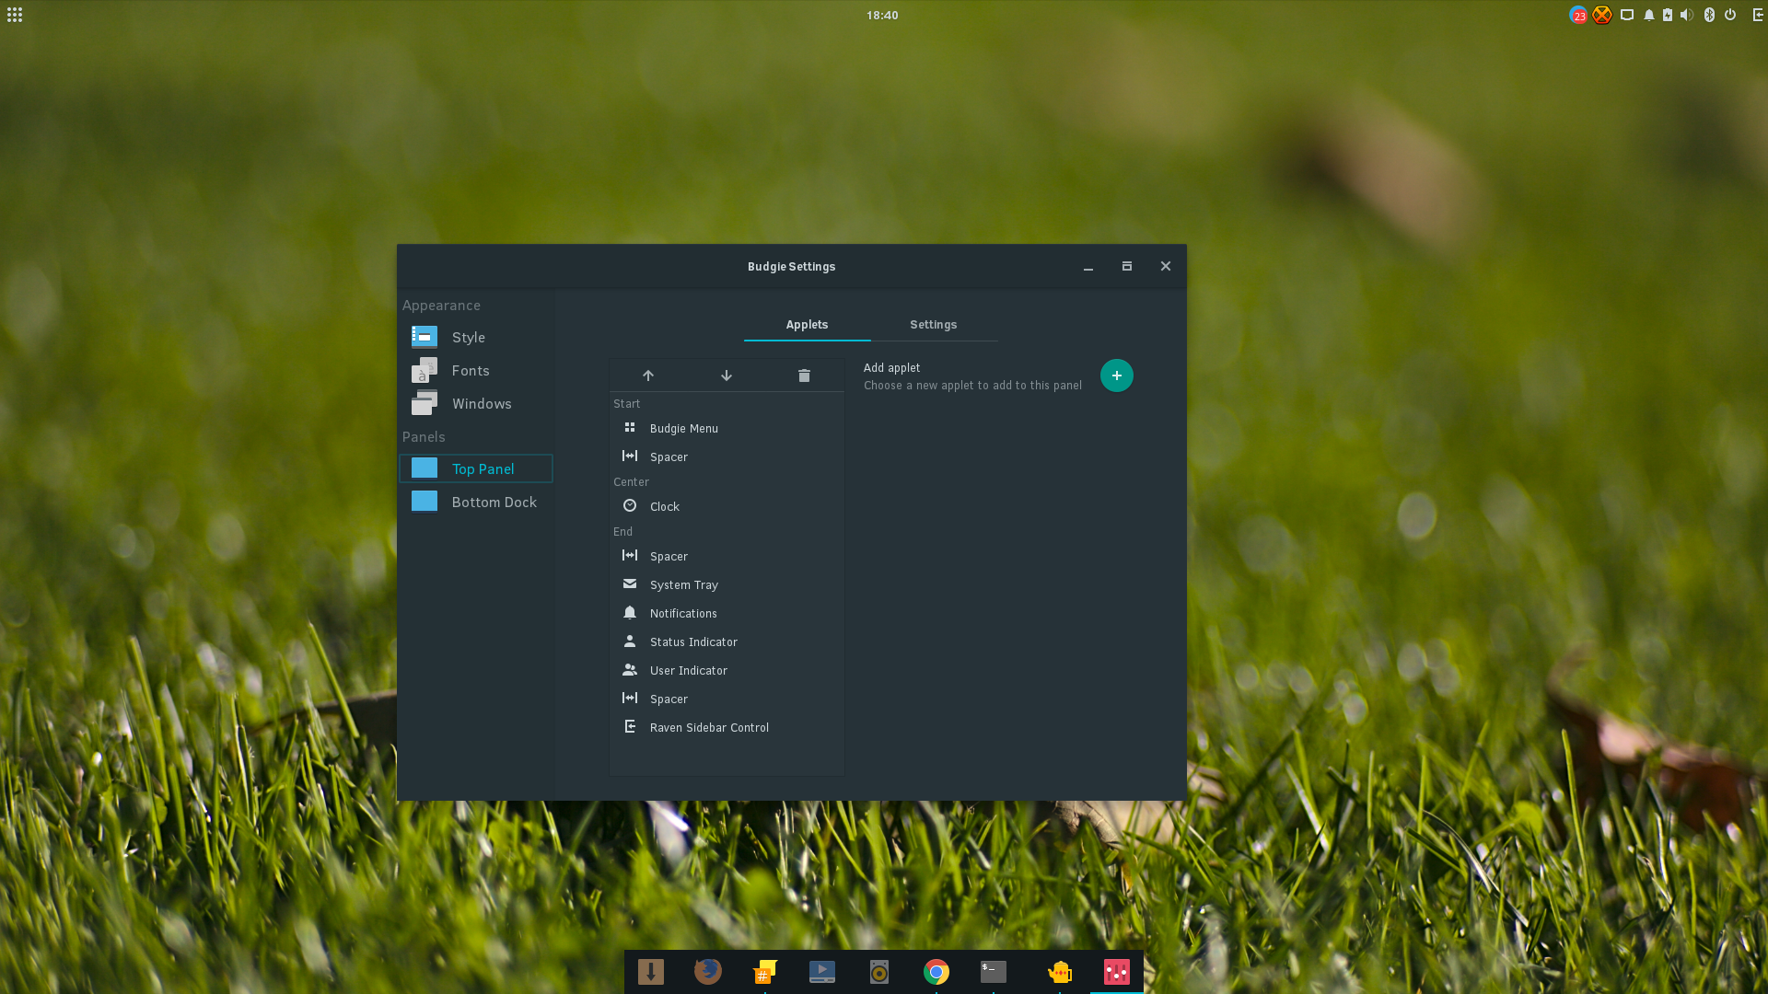
Task: Click the green plus Add applet button
Action: [1116, 376]
